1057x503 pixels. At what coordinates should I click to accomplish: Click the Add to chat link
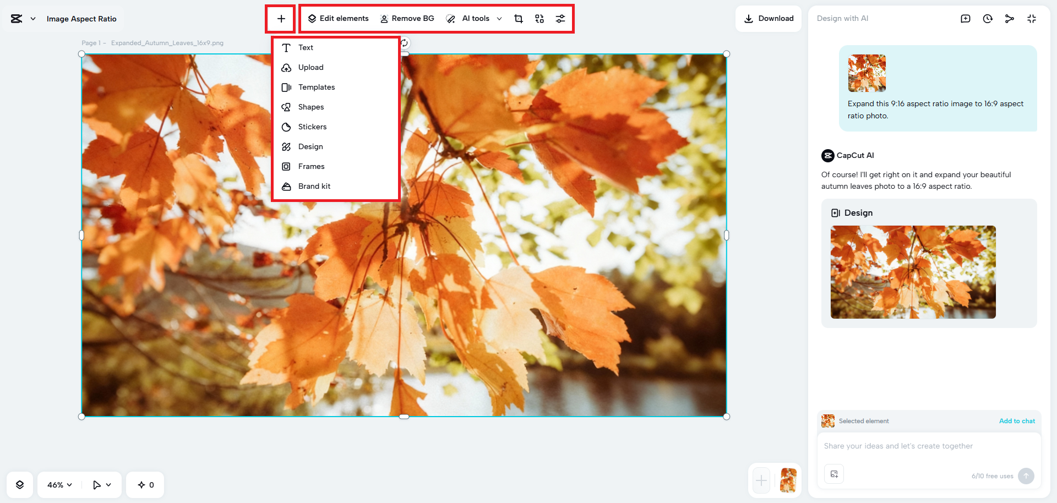[x=1016, y=421]
